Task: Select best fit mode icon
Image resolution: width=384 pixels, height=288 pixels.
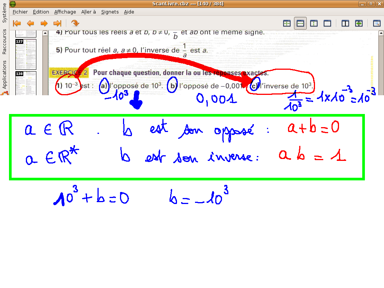Action: click(x=287, y=23)
